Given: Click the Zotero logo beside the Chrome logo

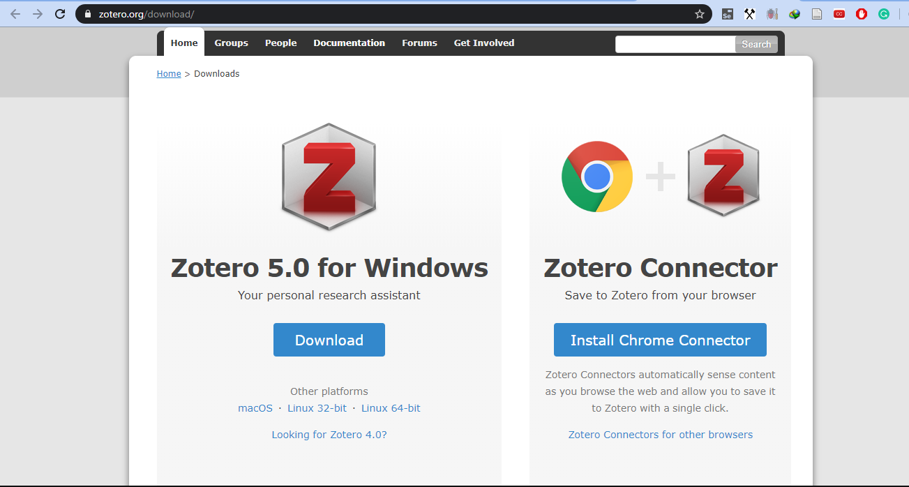Looking at the screenshot, I should (x=723, y=175).
